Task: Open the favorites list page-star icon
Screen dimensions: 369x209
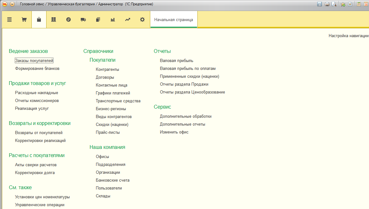Action: click(350, 4)
